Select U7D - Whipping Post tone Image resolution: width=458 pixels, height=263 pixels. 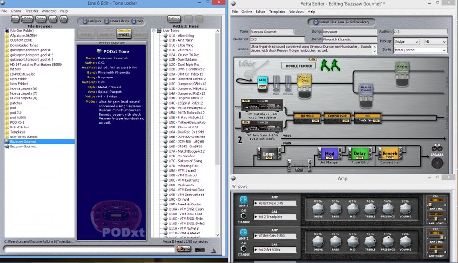coord(184,166)
